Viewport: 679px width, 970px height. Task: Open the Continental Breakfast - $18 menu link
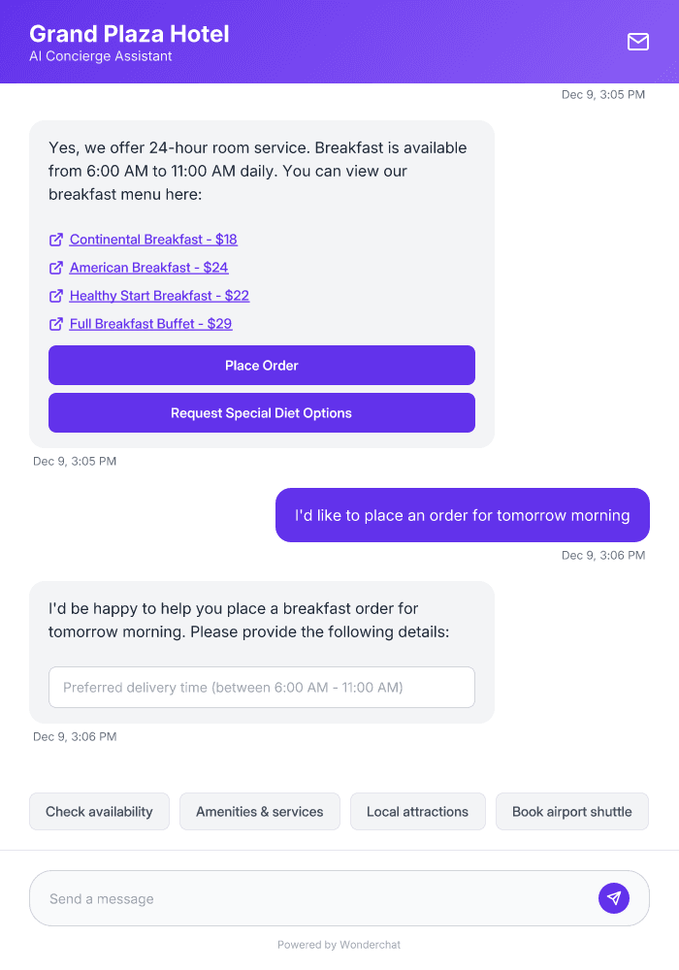pyautogui.click(x=151, y=239)
